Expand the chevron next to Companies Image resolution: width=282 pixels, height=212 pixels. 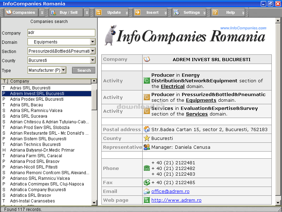click(42, 12)
